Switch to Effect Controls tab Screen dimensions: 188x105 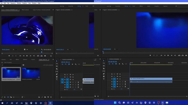click(x=25, y=10)
